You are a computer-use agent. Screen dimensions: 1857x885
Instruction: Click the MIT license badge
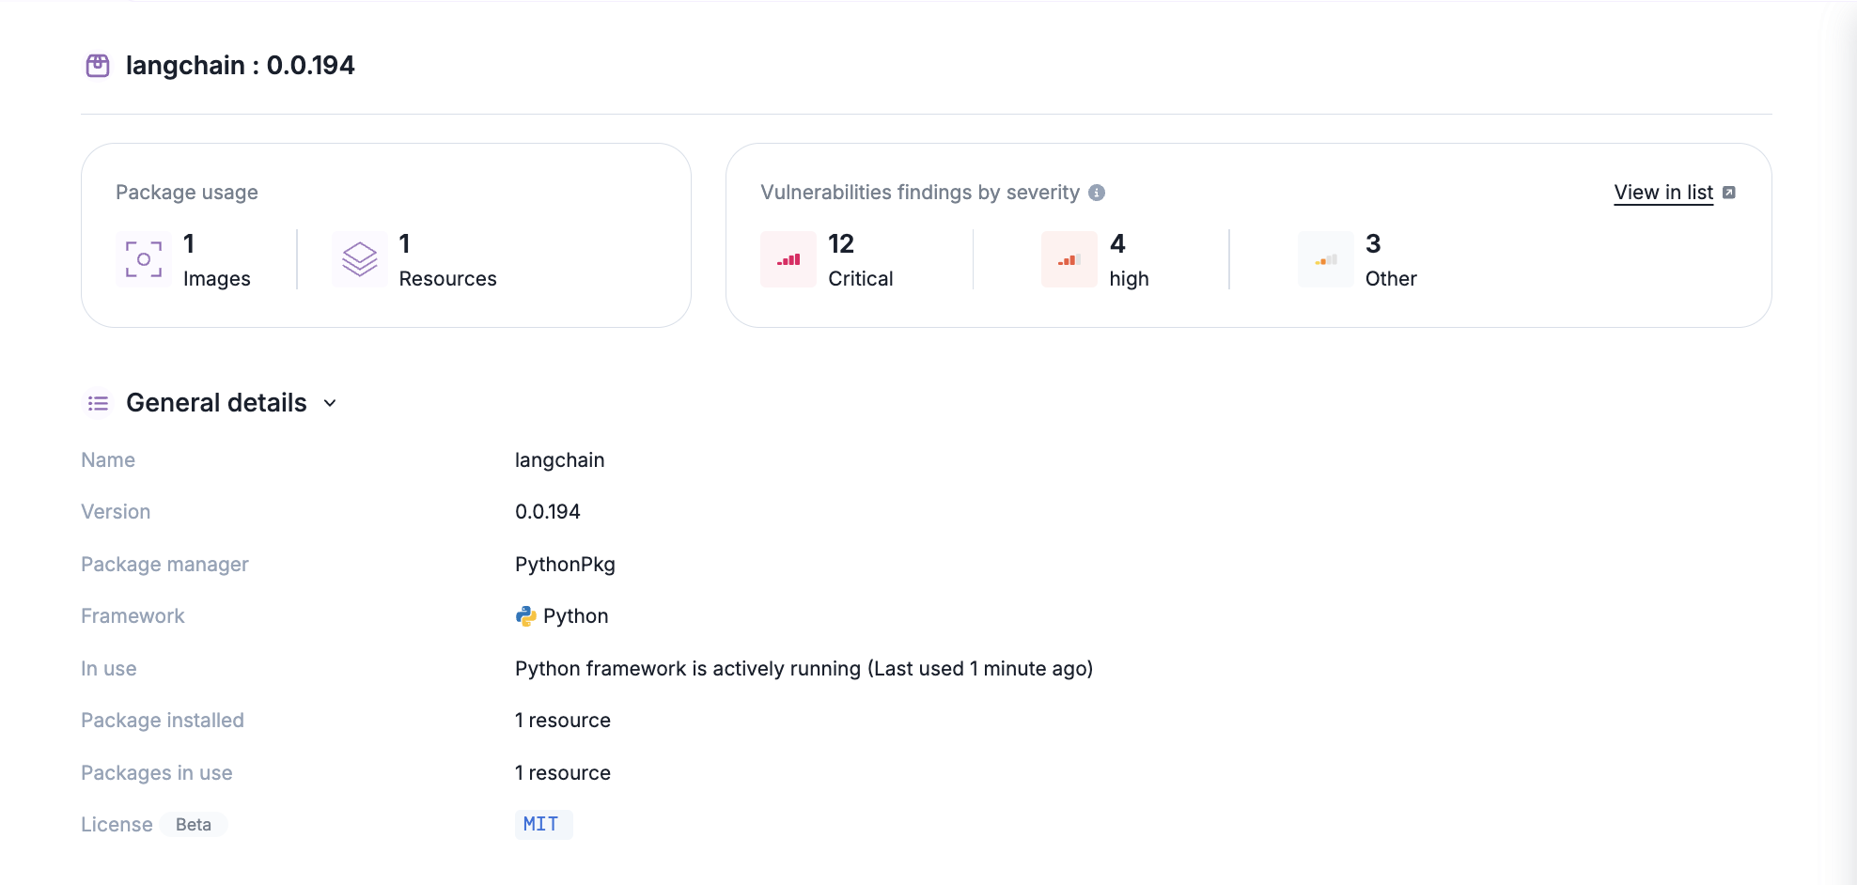pos(543,824)
